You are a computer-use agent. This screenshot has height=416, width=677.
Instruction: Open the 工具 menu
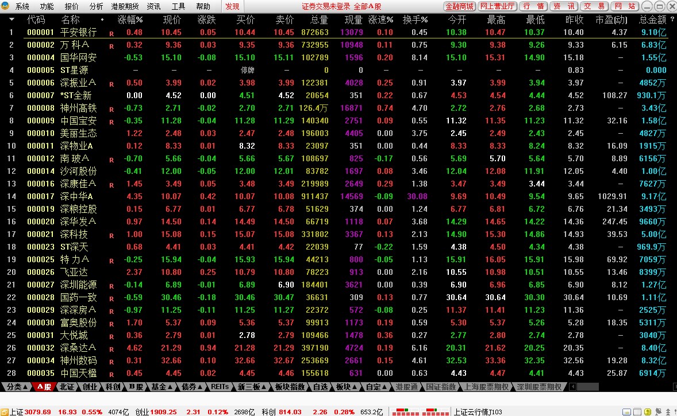coord(178,6)
